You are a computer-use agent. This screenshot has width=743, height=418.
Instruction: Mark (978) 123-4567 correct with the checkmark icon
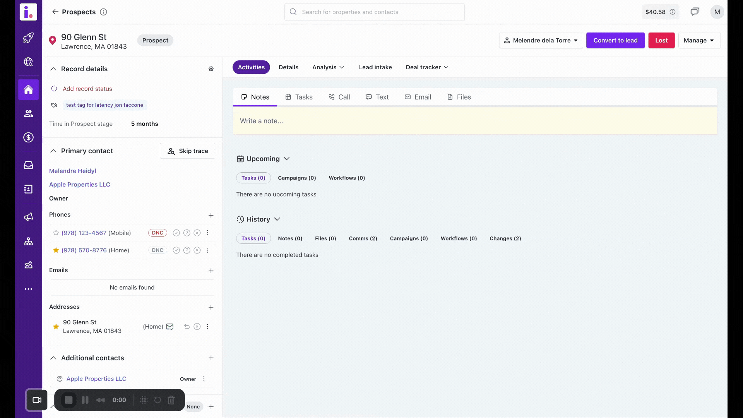(176, 233)
